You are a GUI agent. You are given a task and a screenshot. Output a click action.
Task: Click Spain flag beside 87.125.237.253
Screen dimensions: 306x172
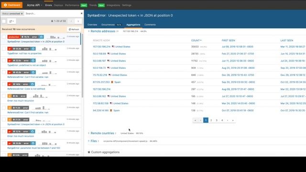tap(112, 82)
